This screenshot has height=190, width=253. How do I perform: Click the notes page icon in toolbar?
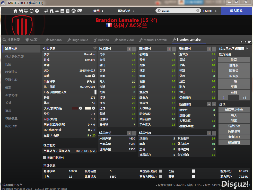68,11
